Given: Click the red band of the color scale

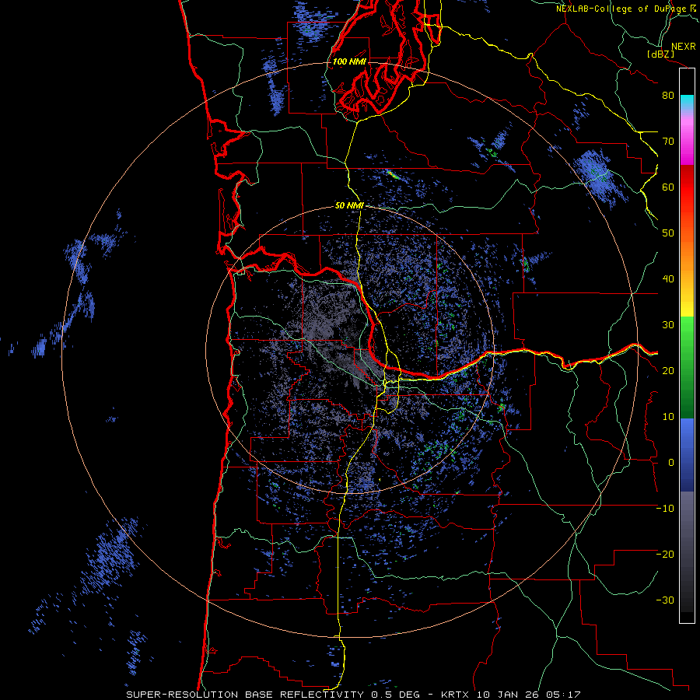Looking at the screenshot, I should pyautogui.click(x=687, y=187).
